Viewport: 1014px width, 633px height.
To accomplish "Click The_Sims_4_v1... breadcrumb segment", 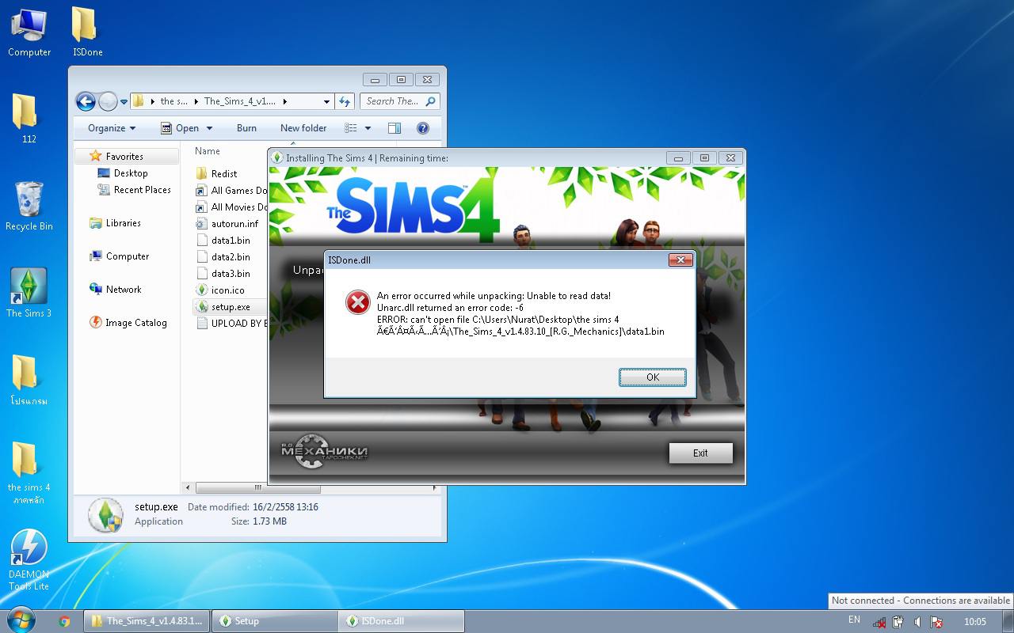I will (x=240, y=101).
